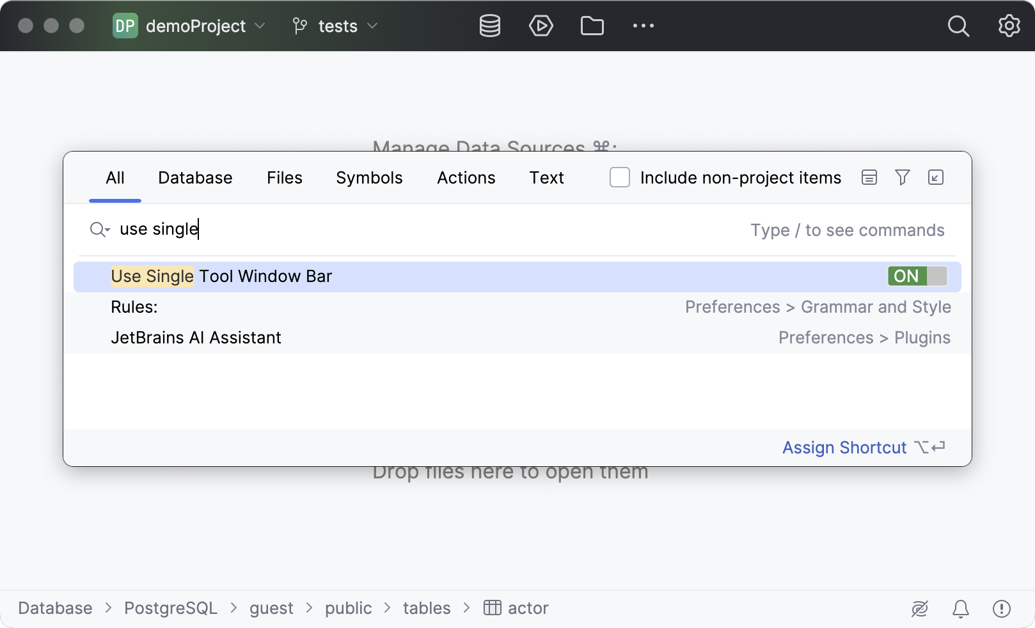Expand the demoProject project dropdown
The image size is (1035, 628).
[x=189, y=26]
